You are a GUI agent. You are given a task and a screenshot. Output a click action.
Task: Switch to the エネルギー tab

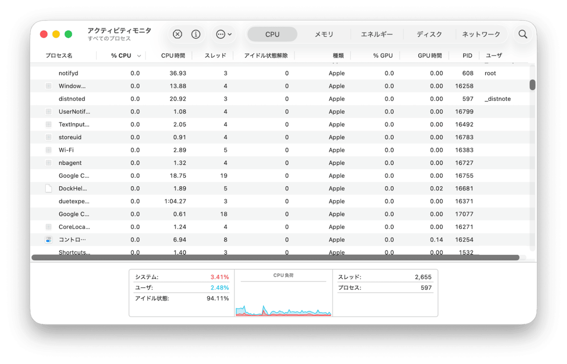coord(377,34)
